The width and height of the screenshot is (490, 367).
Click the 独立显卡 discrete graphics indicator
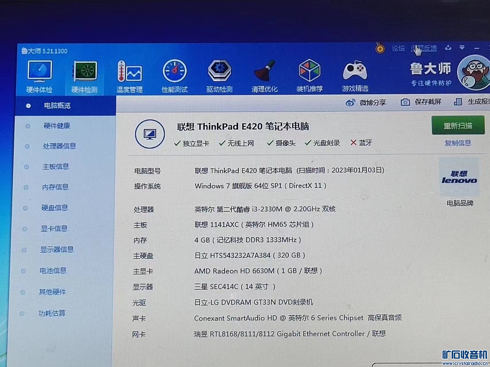point(192,143)
